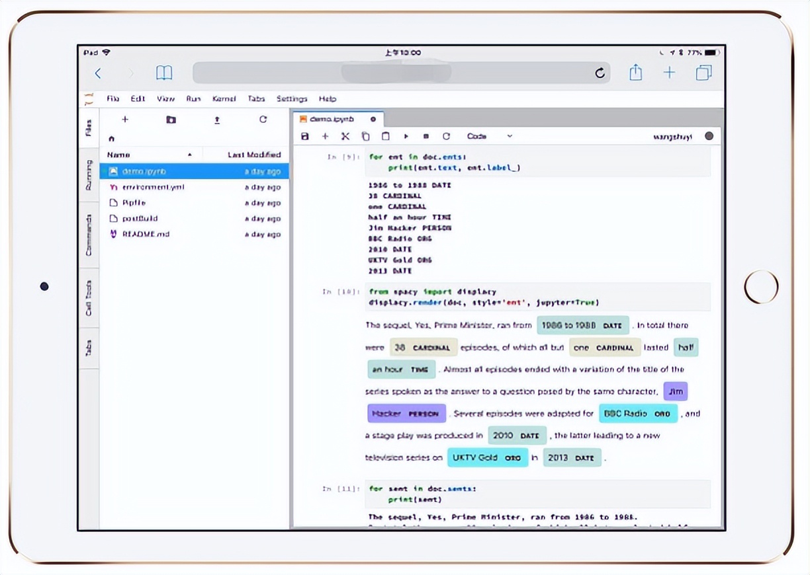The width and height of the screenshot is (810, 575).
Task: Switch to the Running sidebar tab
Action: point(89,174)
